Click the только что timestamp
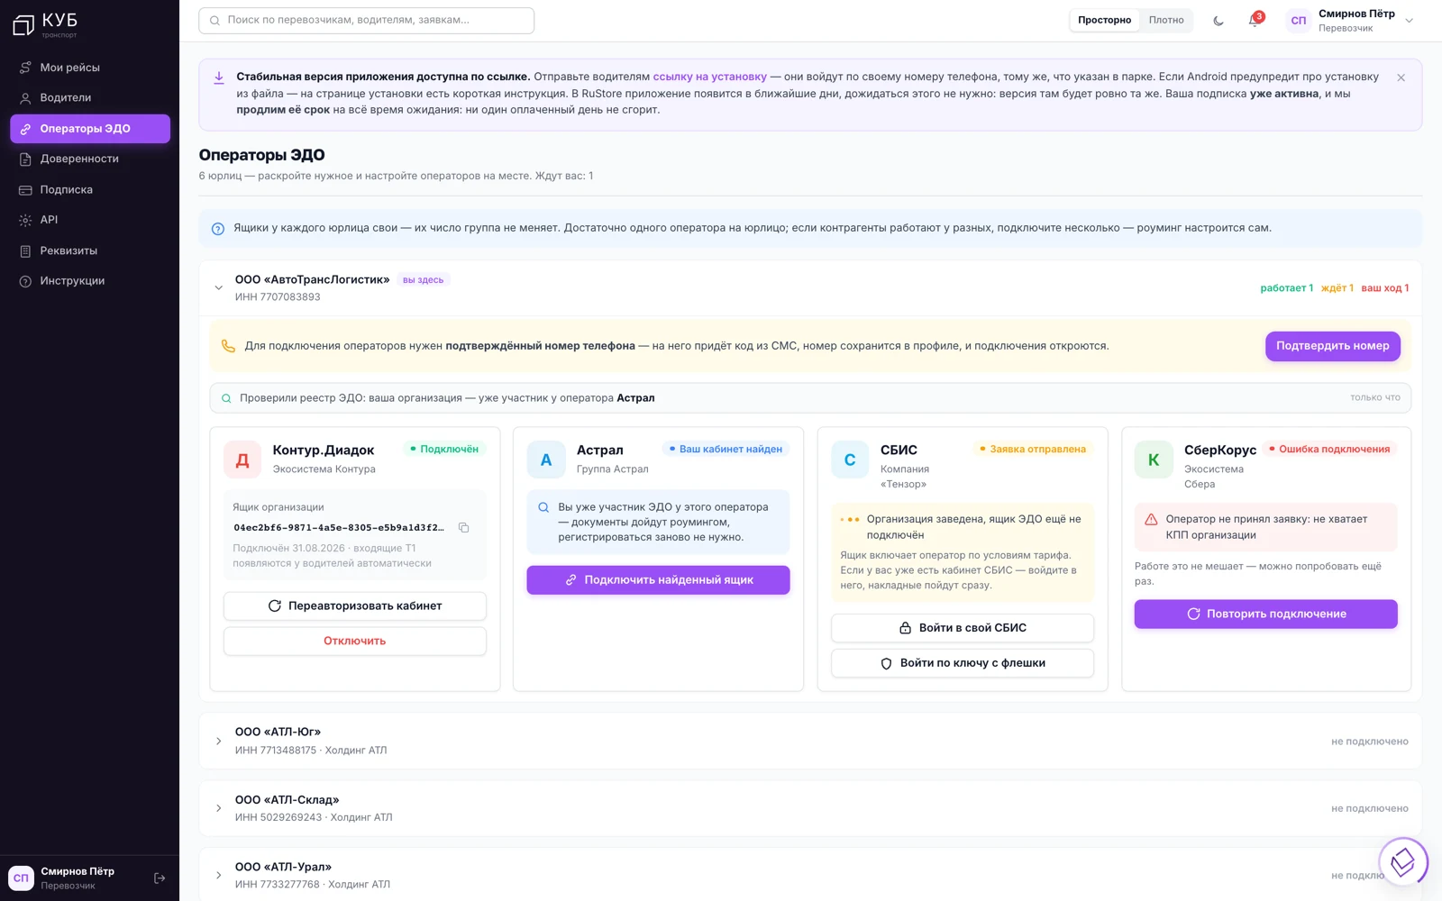Viewport: 1442px width, 901px height. [1375, 398]
